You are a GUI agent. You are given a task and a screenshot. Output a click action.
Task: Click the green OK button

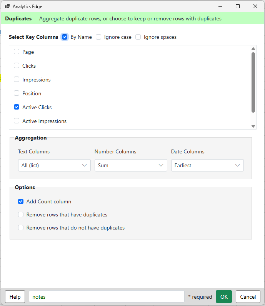(x=224, y=297)
